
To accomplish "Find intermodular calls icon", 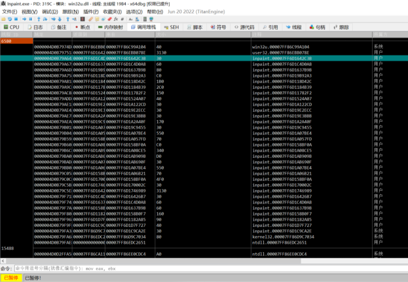I will (x=137, y=19).
